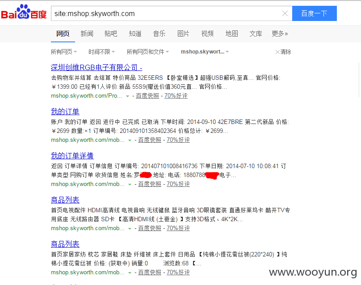Expand the URL arrow under 电视配件 商品列表 result
Viewport: 361px width, 285px height.
130,229
